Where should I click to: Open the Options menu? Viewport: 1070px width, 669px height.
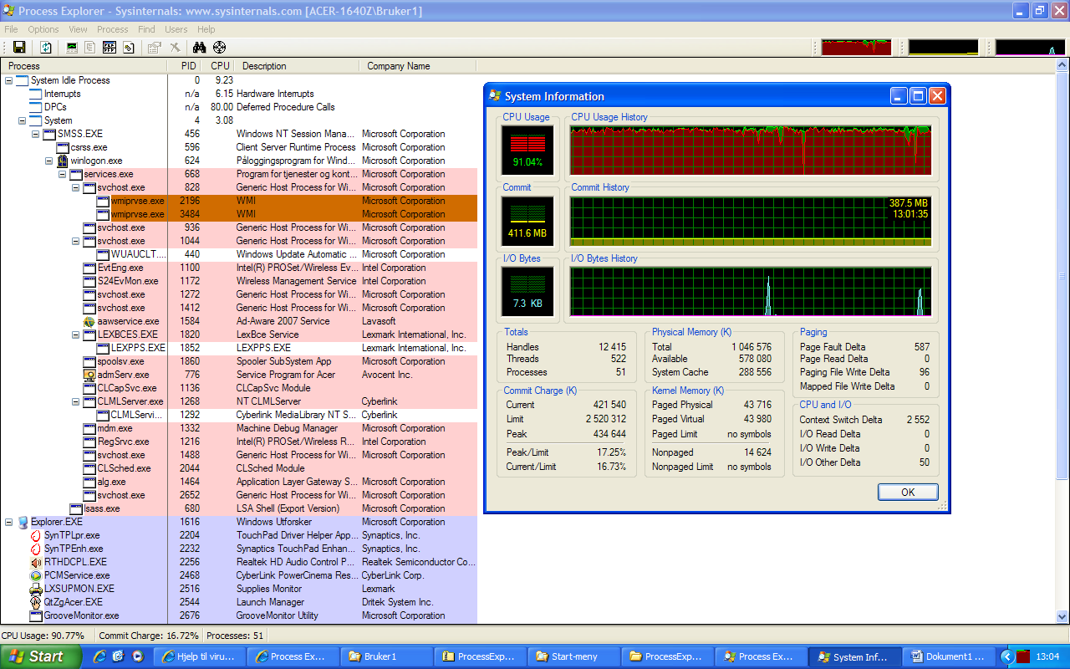coord(43,29)
